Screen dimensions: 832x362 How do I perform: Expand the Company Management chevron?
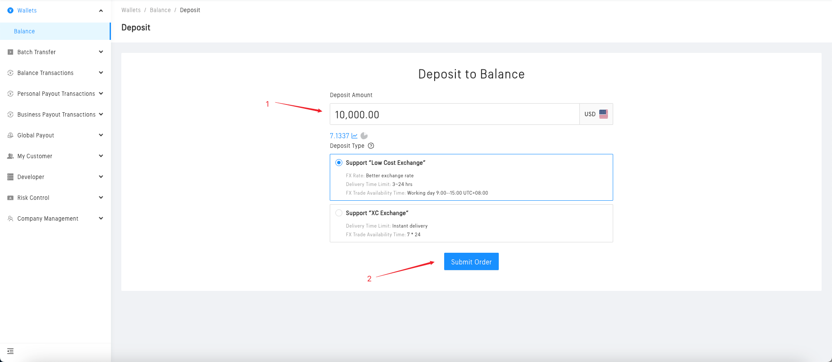click(101, 219)
